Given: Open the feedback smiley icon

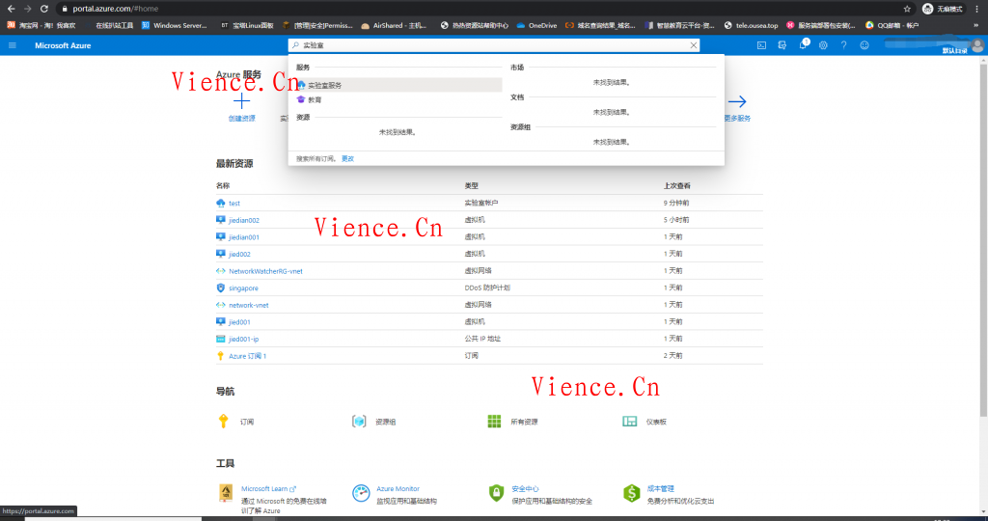Looking at the screenshot, I should [x=864, y=45].
